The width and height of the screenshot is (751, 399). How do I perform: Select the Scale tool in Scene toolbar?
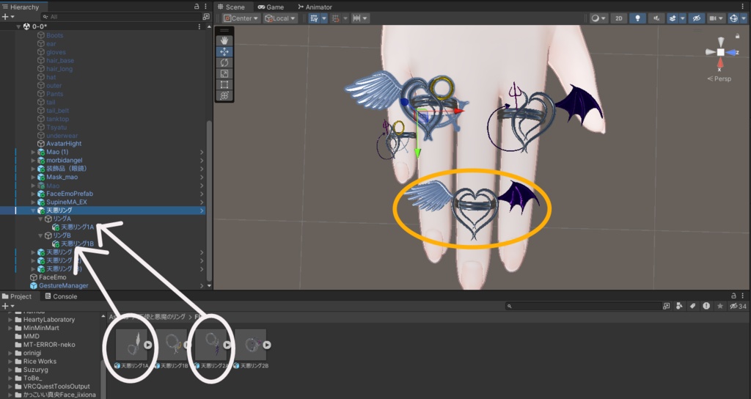tap(224, 74)
